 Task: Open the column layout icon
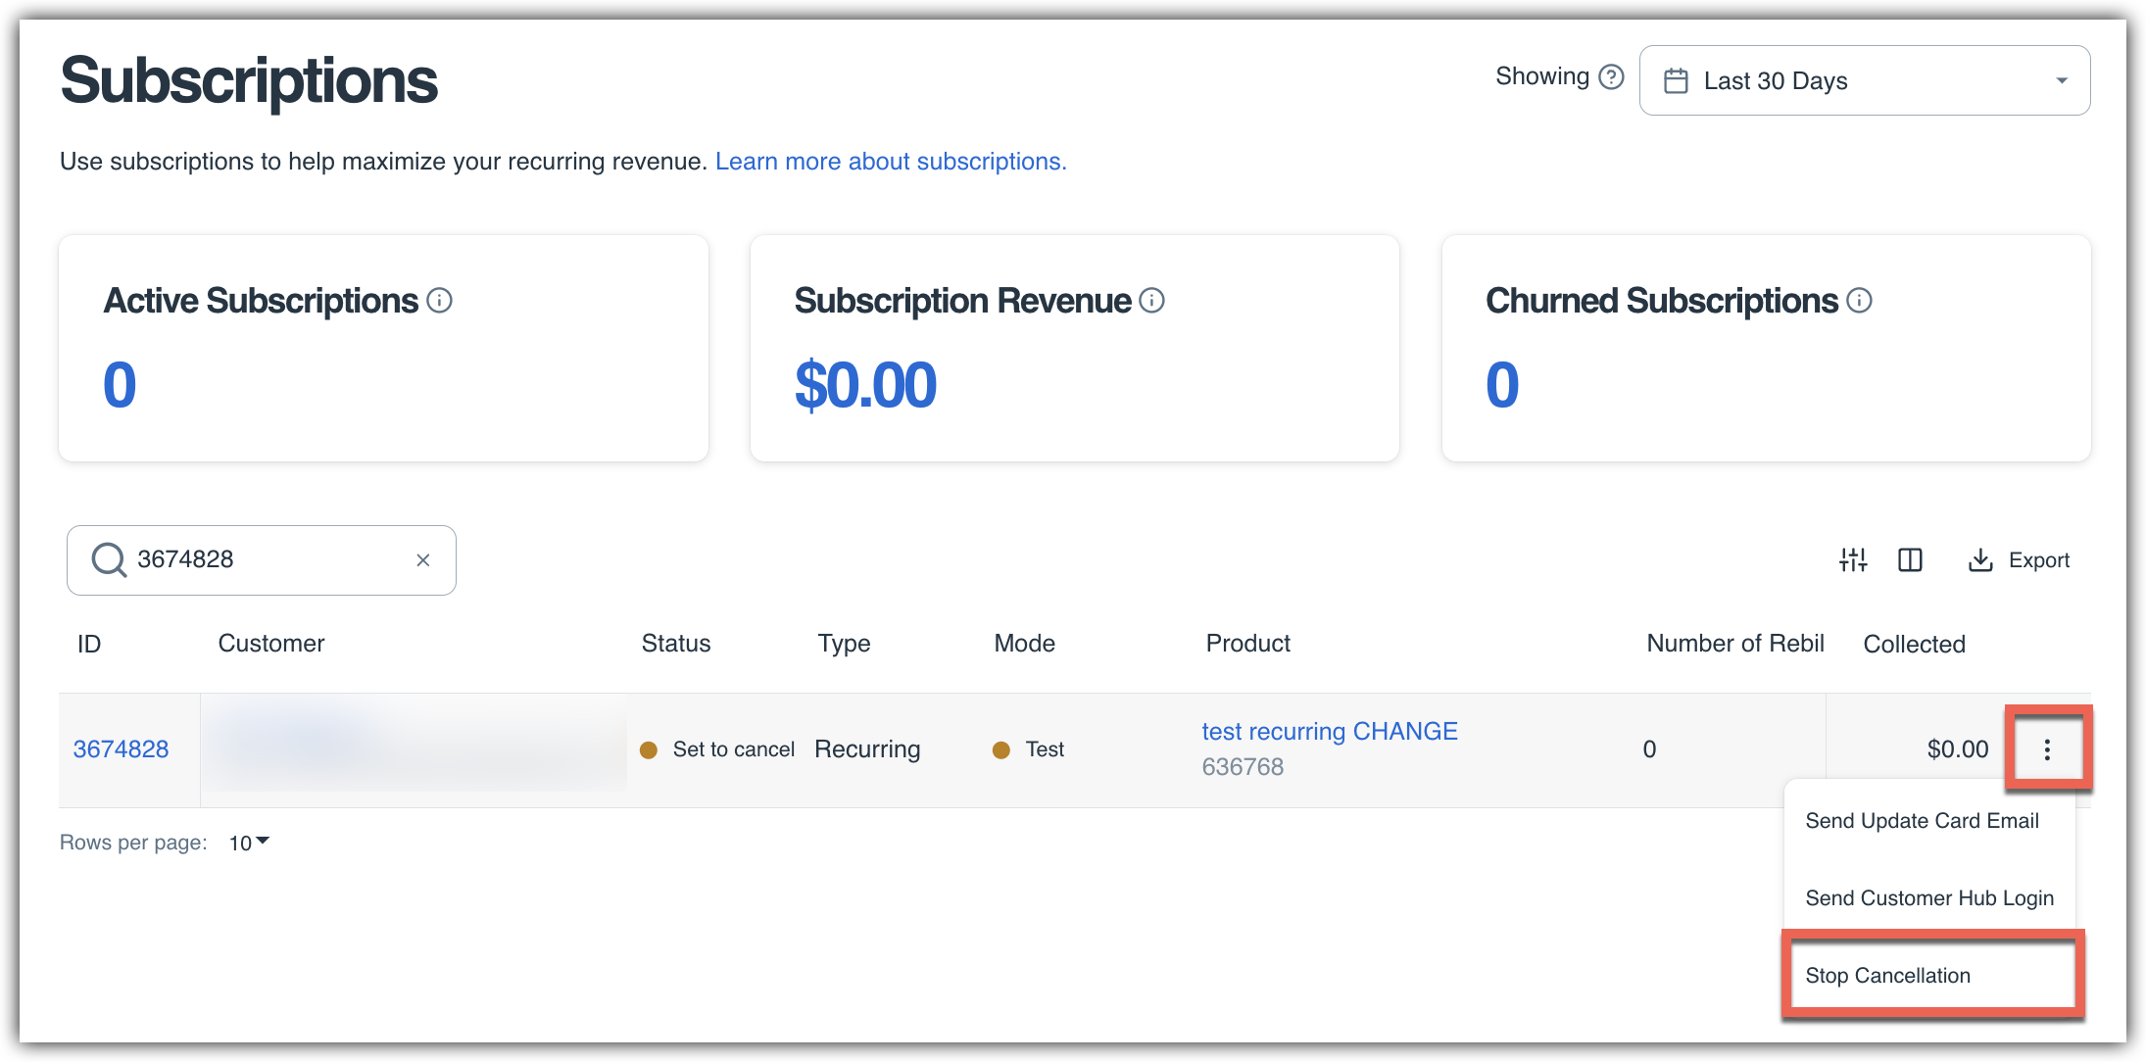tap(1910, 559)
